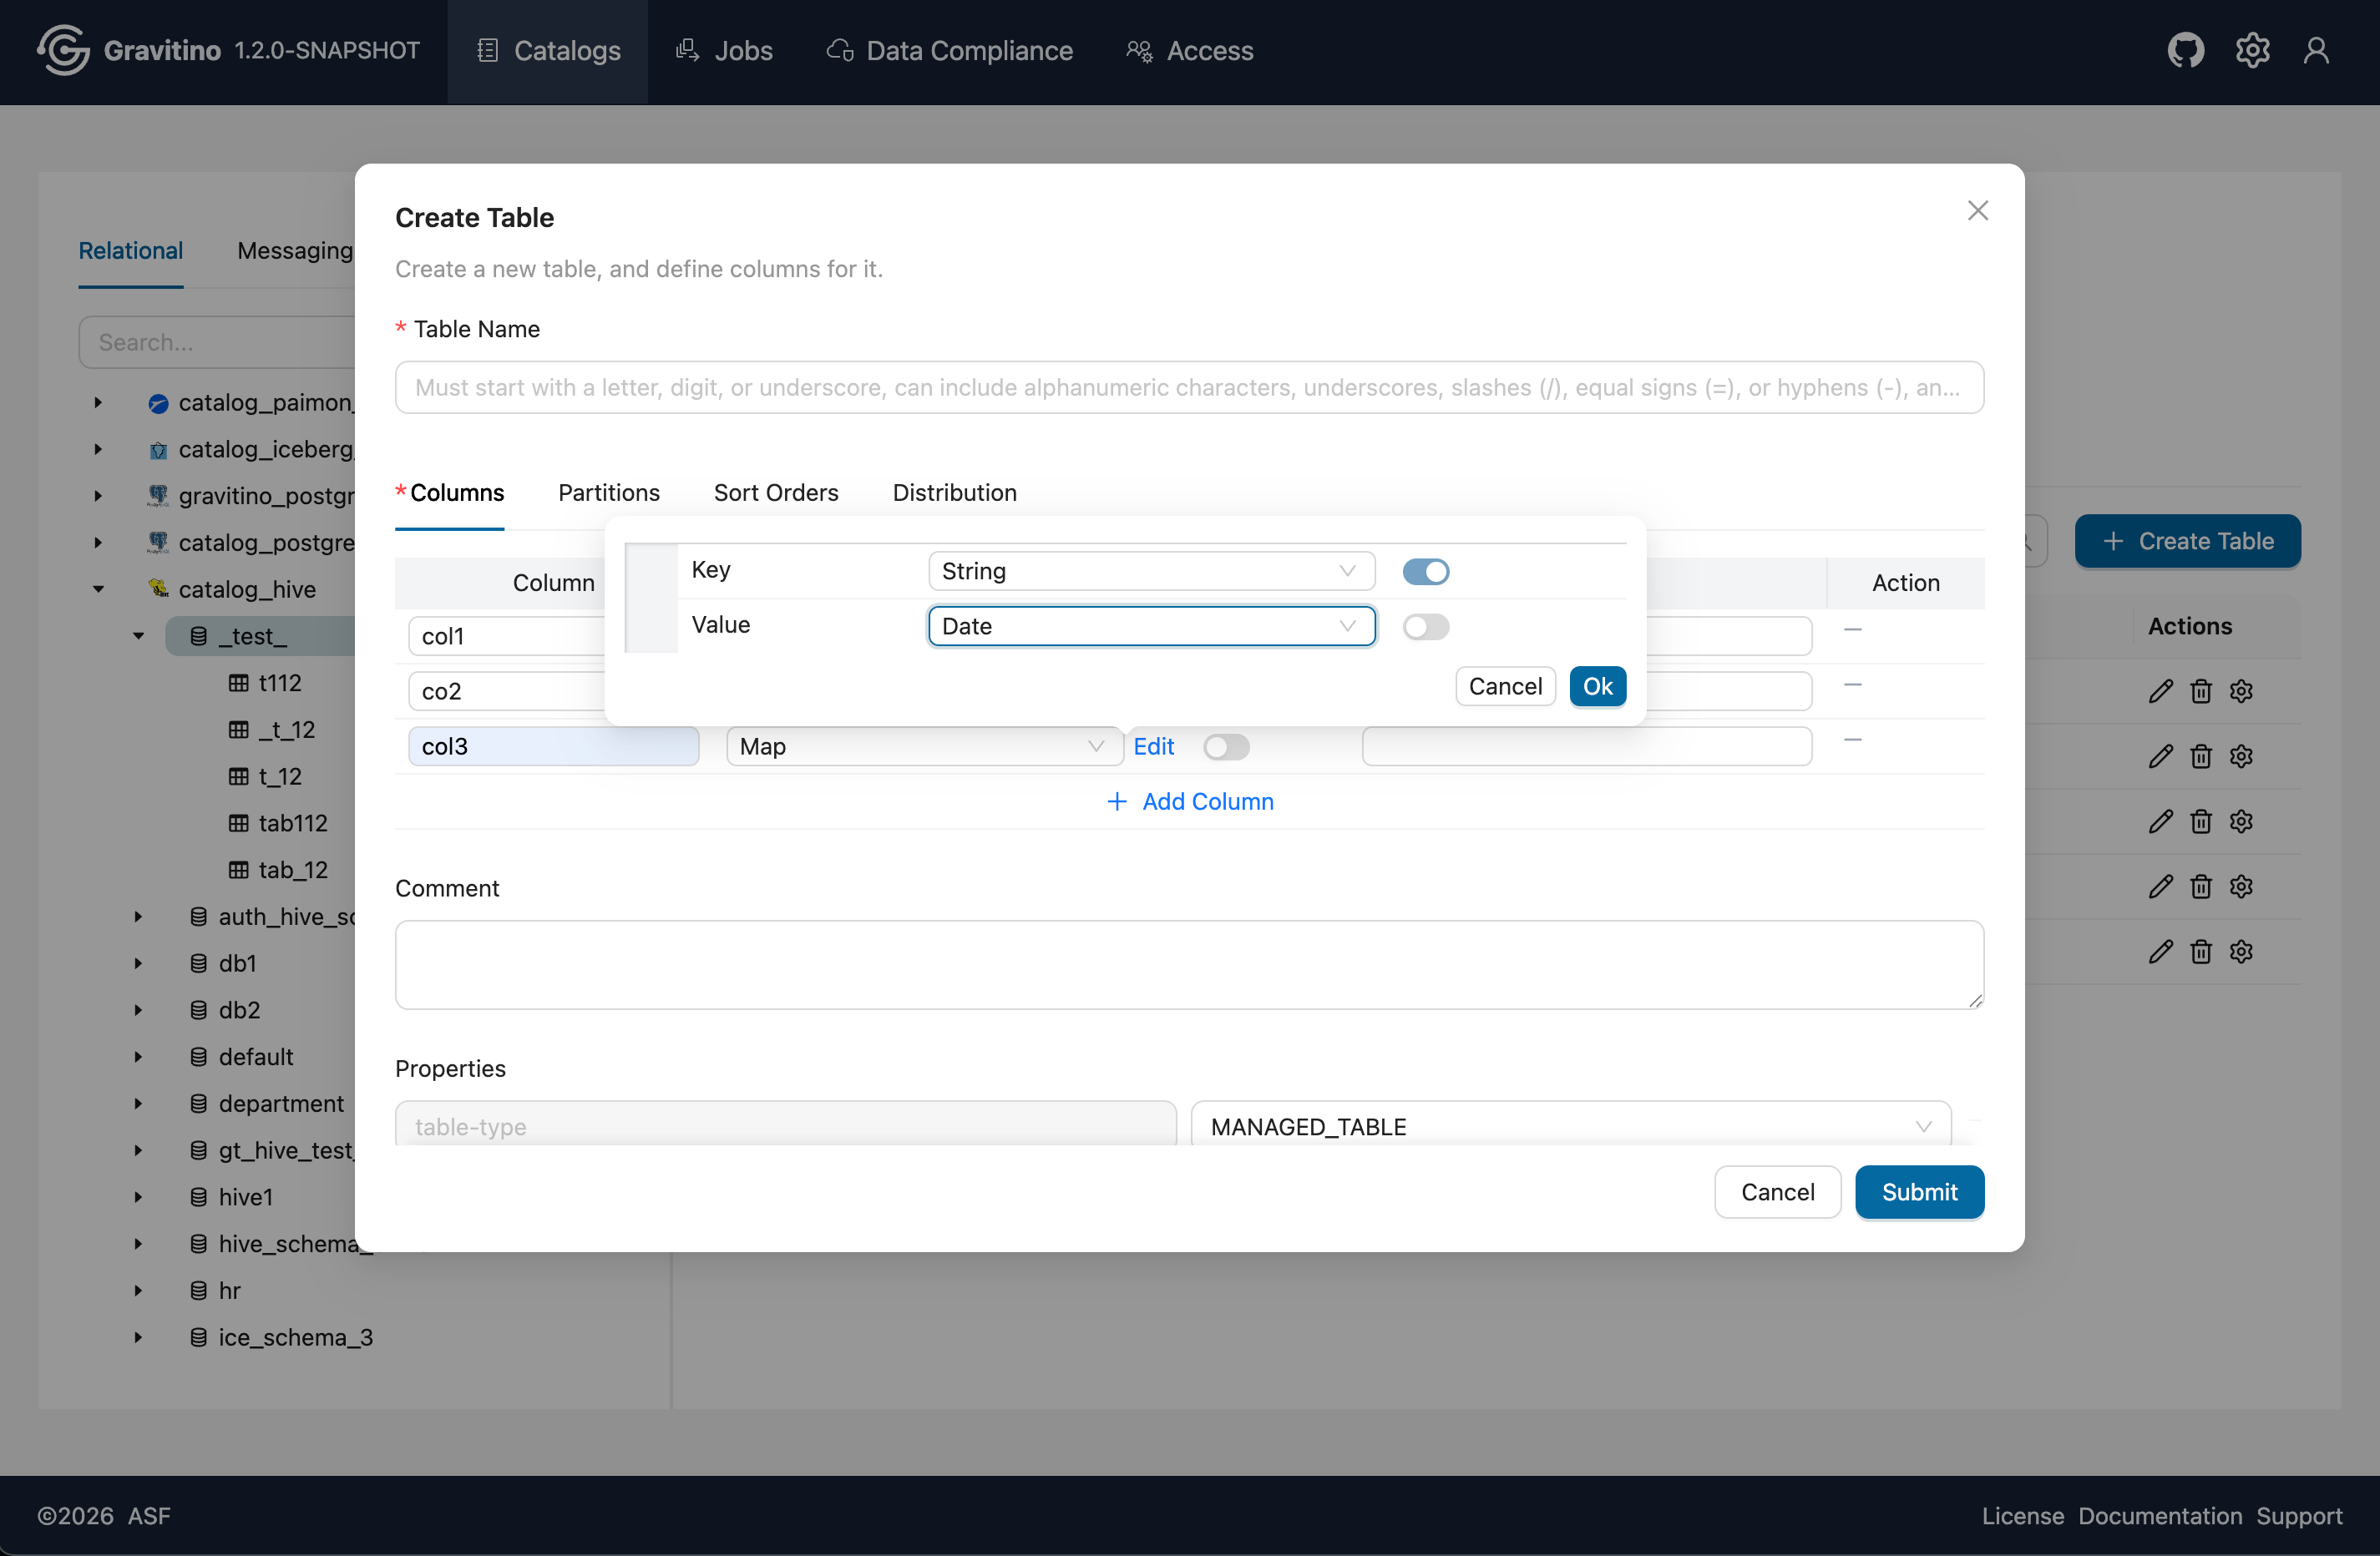This screenshot has width=2380, height=1556.
Task: Open the settings gear in header
Action: [2252, 50]
